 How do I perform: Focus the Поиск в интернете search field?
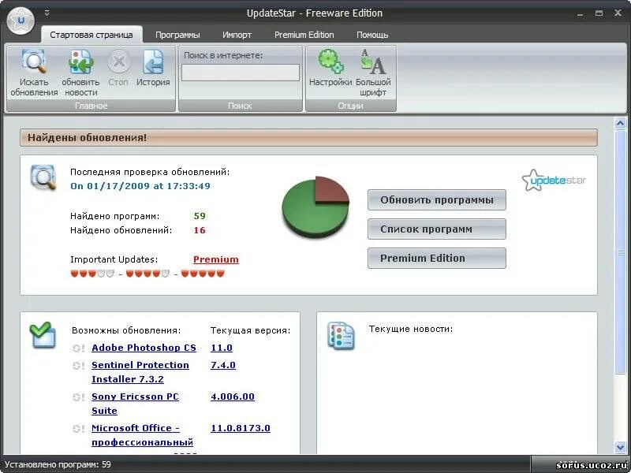click(241, 73)
